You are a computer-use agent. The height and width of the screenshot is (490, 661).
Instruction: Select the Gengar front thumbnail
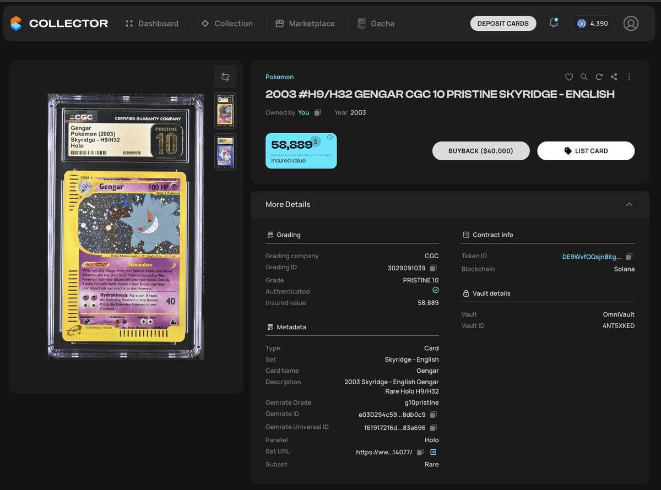tap(225, 111)
